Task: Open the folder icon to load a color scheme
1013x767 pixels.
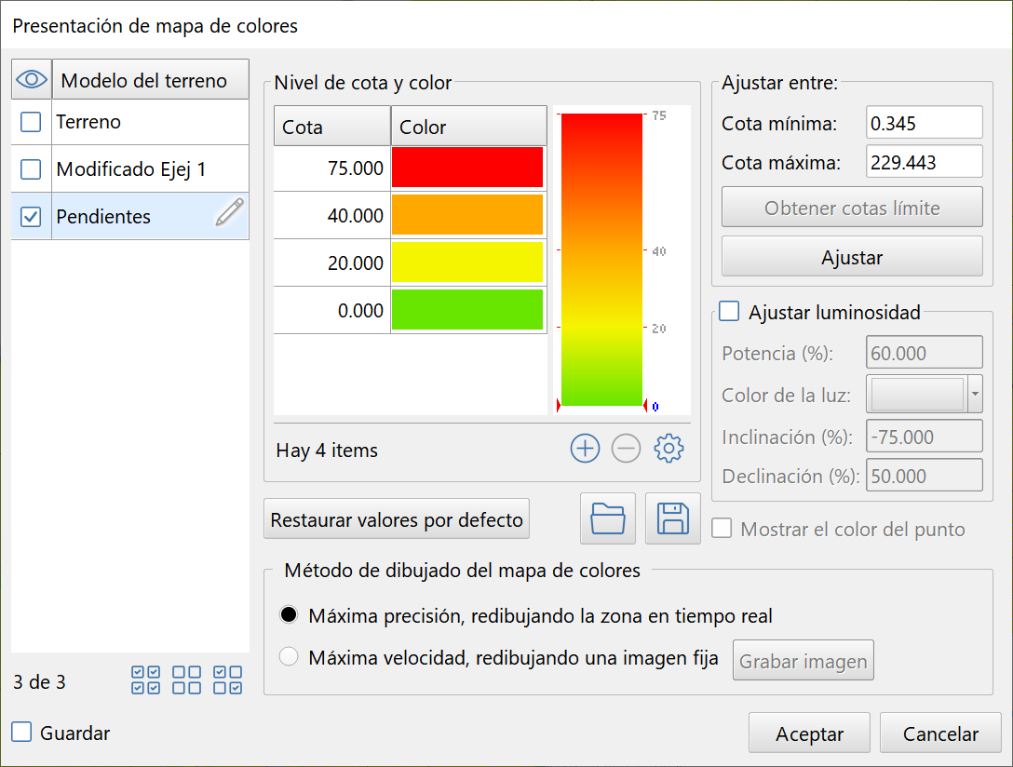Action: coord(607,518)
